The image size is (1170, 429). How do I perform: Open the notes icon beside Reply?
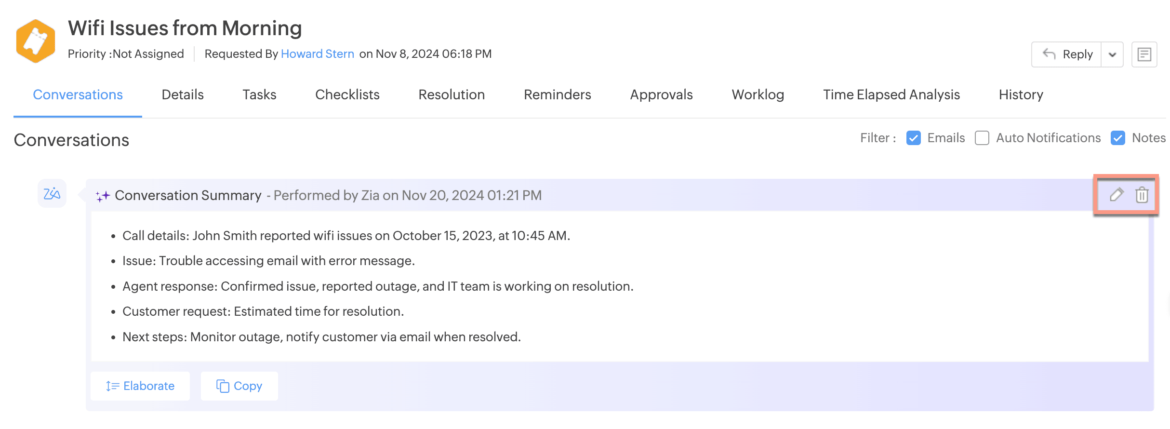[x=1144, y=54]
